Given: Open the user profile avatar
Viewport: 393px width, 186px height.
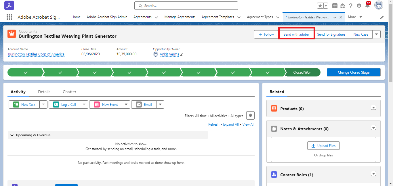Looking at the screenshot, I should pyautogui.click(x=379, y=5).
